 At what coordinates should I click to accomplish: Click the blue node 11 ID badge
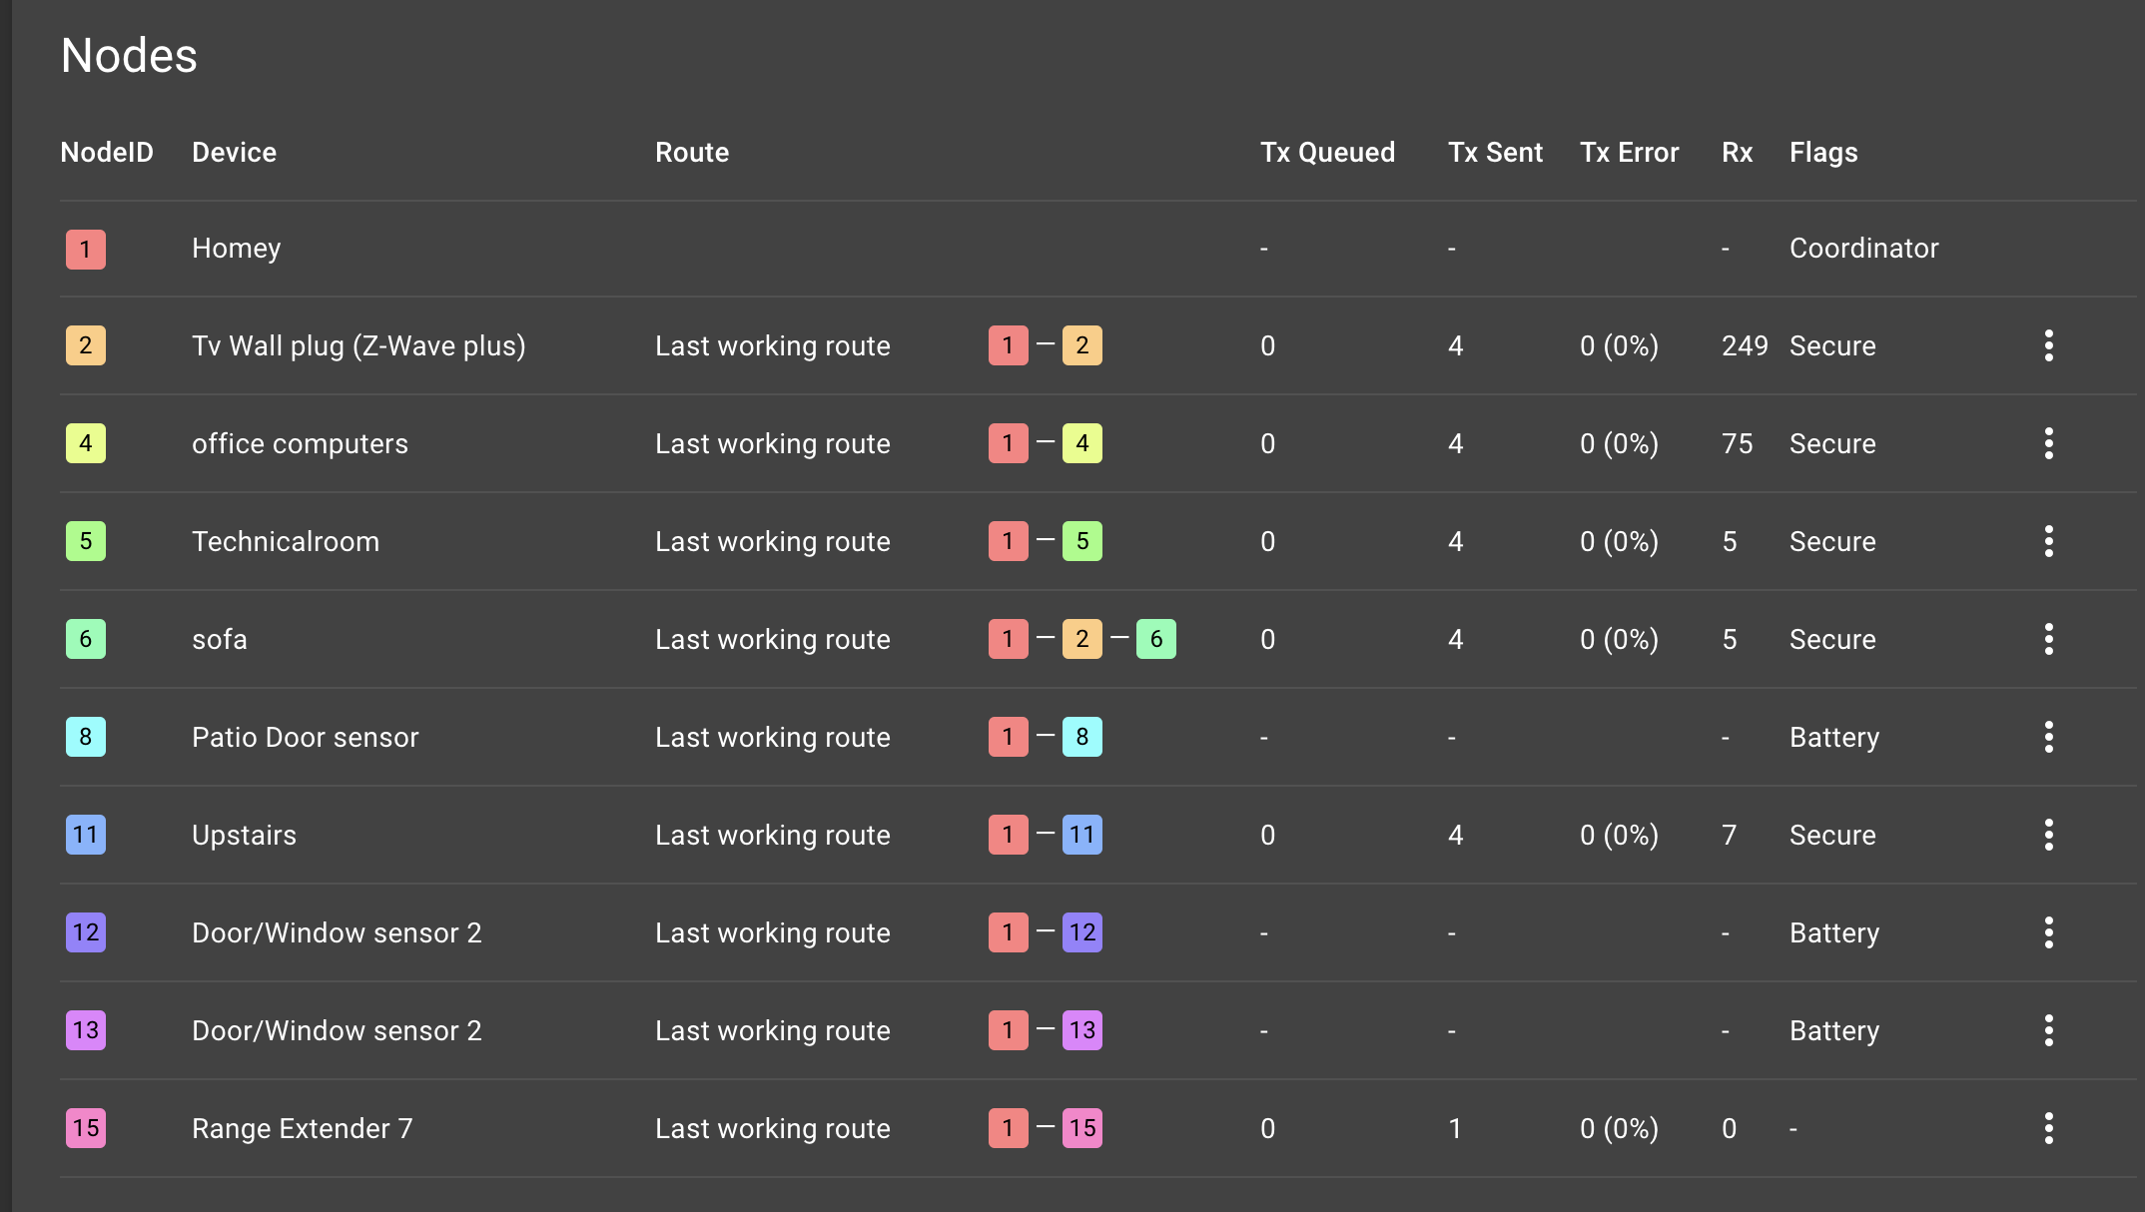(x=86, y=835)
